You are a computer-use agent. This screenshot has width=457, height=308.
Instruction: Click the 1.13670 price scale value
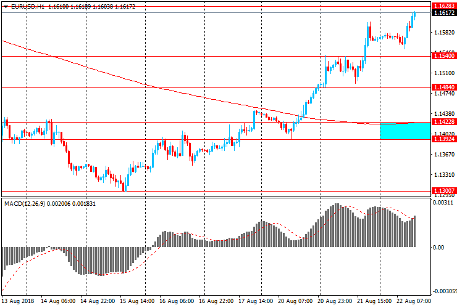pyautogui.click(x=444, y=155)
